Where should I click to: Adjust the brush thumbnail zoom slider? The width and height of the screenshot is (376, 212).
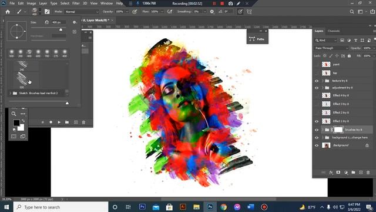pyautogui.click(x=67, y=103)
